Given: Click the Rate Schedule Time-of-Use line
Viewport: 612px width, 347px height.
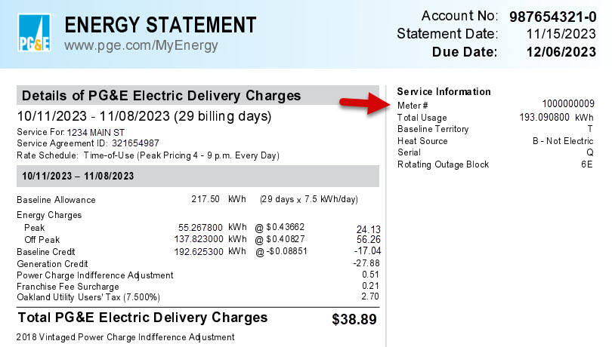Looking at the screenshot, I should 148,155.
